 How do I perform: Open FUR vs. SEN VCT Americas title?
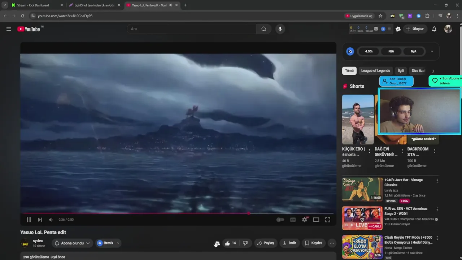406,211
